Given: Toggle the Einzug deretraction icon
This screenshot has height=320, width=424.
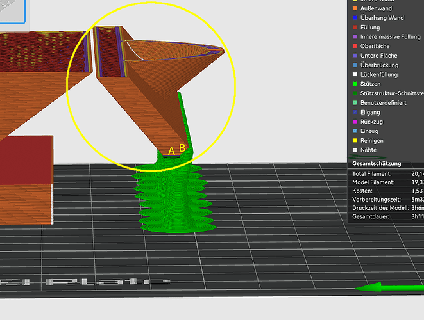Looking at the screenshot, I should coord(355,131).
